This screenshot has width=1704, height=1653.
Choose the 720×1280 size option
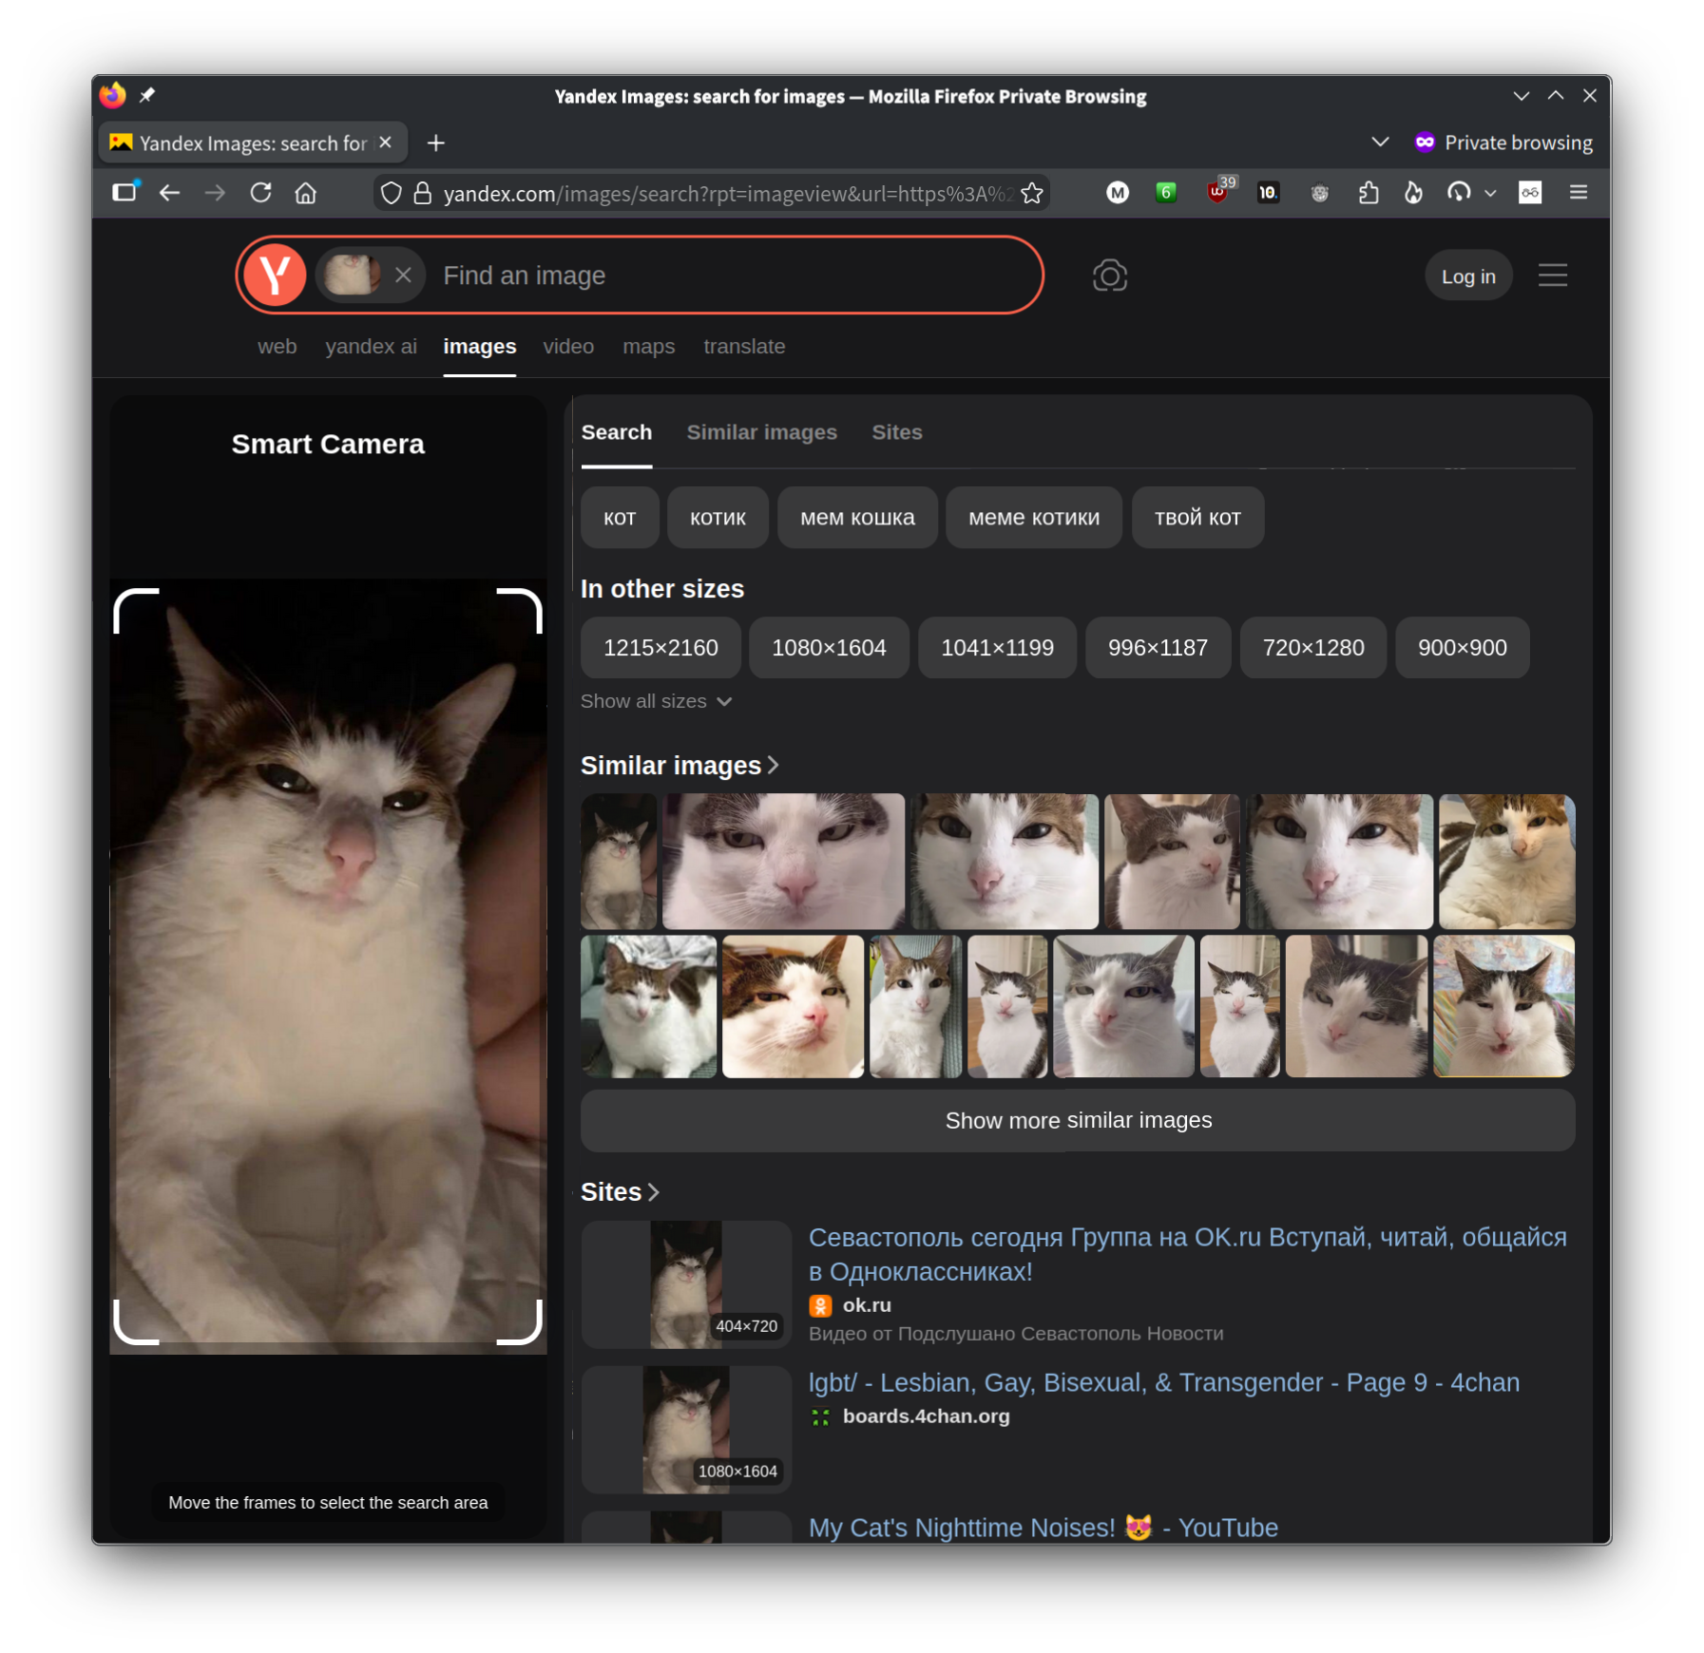(x=1313, y=648)
